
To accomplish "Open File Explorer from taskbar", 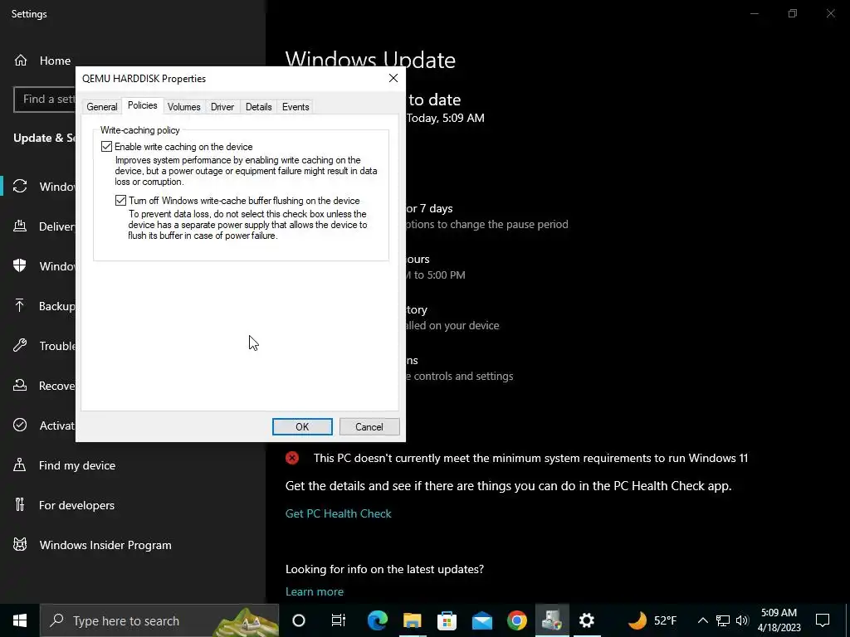I will pyautogui.click(x=412, y=620).
